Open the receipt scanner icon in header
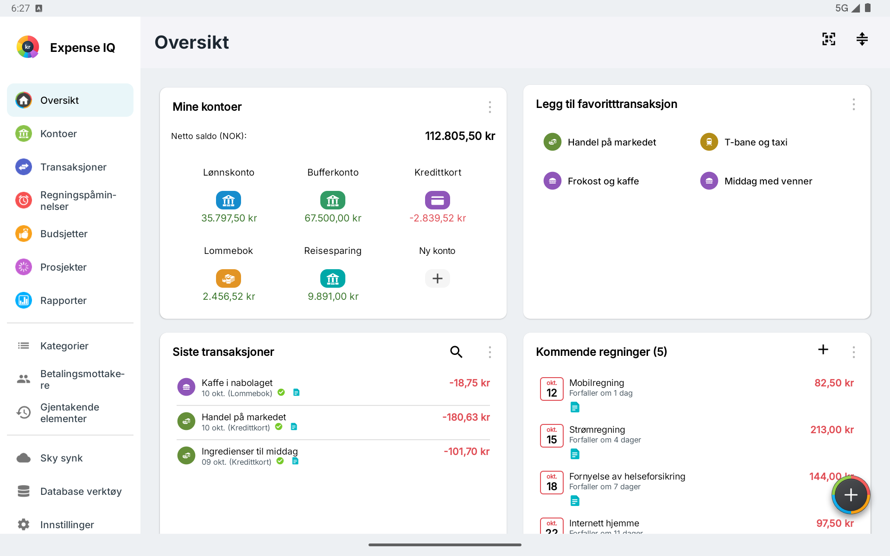This screenshot has height=556, width=890. (x=829, y=39)
